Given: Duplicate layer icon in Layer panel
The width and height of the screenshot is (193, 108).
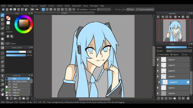Looking at the screenshot, I should [x=179, y=98].
